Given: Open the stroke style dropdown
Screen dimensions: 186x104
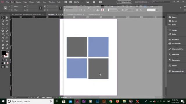Looking at the screenshot, I should (x=119, y=10).
